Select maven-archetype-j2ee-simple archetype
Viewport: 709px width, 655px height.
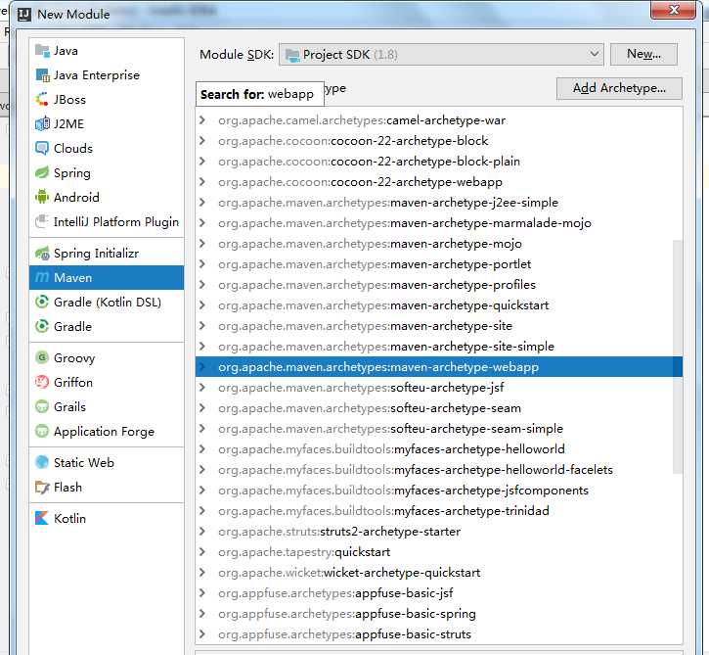coord(439,203)
